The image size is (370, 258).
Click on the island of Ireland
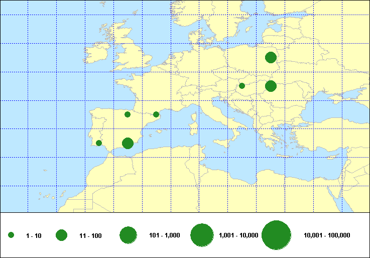tap(98, 54)
